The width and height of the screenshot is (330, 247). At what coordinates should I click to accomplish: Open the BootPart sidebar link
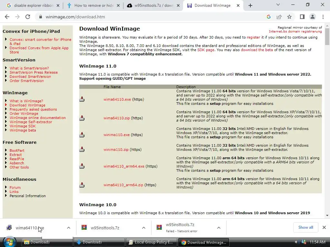17,151
